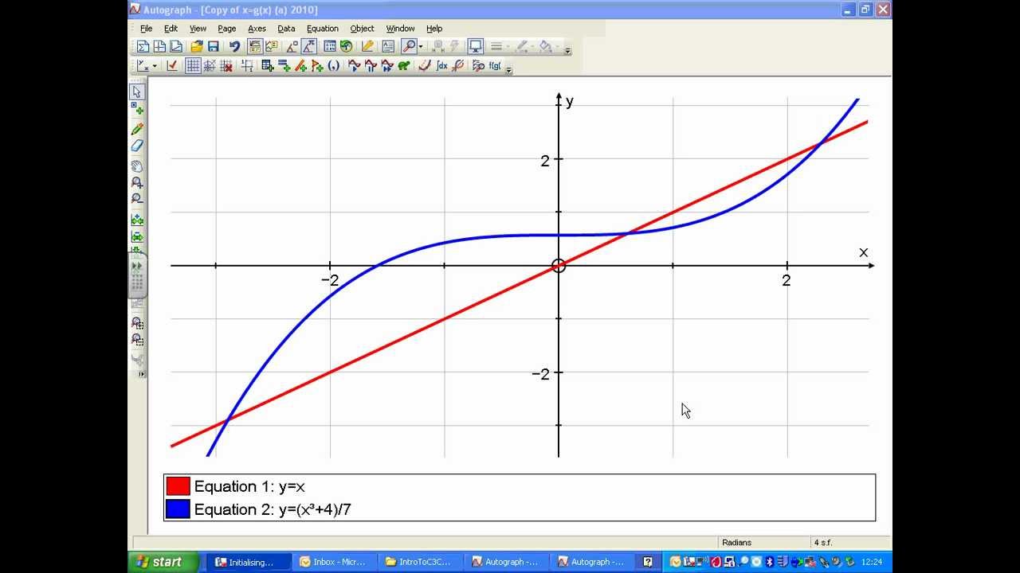Click red swatch for Equation 1
The image size is (1020, 573).
(x=178, y=486)
